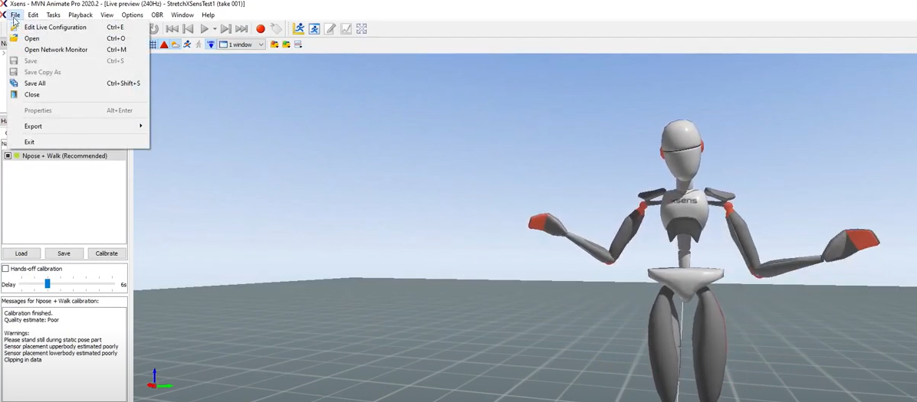This screenshot has width=917, height=402.
Task: Click the red camera folder icon
Action: (x=274, y=44)
